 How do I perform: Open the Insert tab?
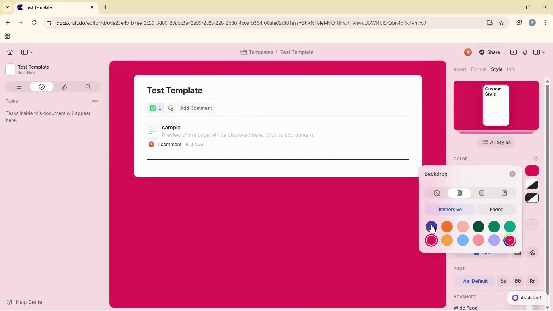click(460, 69)
